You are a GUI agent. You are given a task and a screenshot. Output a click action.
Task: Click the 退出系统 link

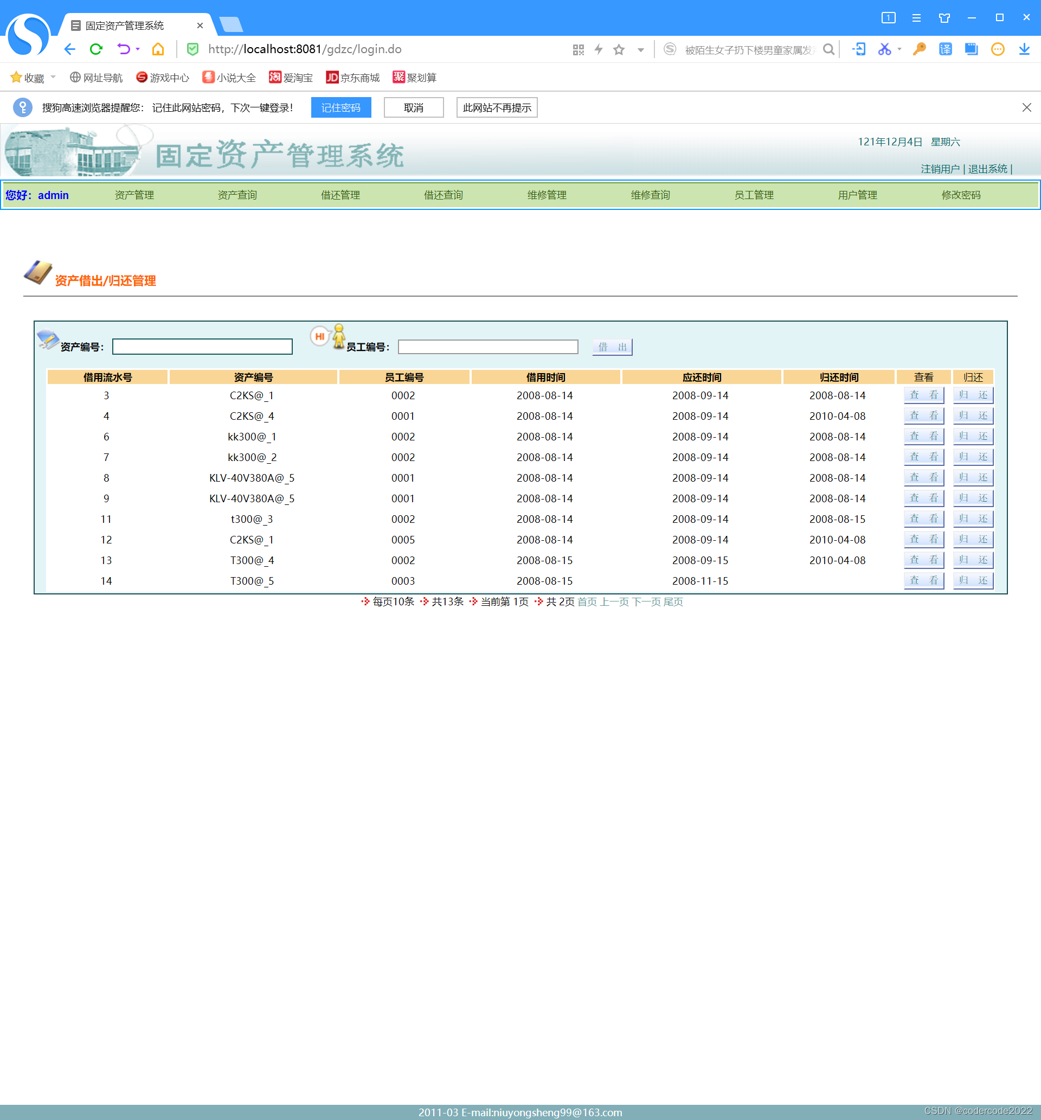click(987, 169)
